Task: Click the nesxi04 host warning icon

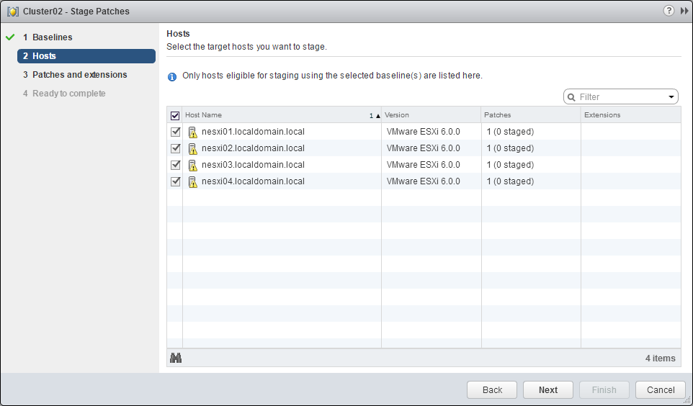Action: click(x=192, y=182)
